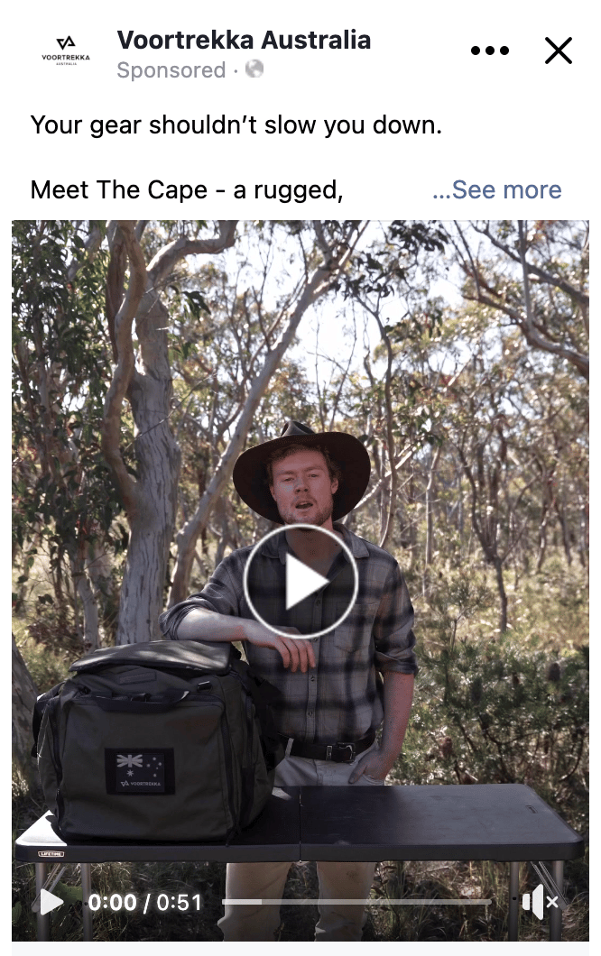Unmute the video via the speaker icon
The image size is (601, 956).
(x=540, y=903)
